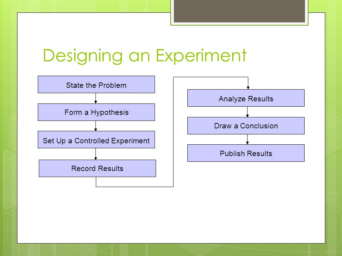Select the 'Record Results' flowchart box
The height and width of the screenshot is (256, 342).
tap(97, 168)
